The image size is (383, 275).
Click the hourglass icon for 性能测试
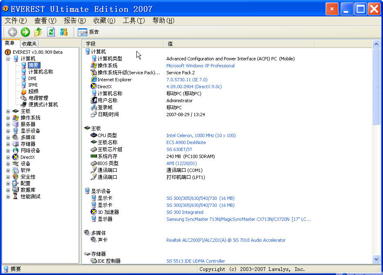coord(16,197)
